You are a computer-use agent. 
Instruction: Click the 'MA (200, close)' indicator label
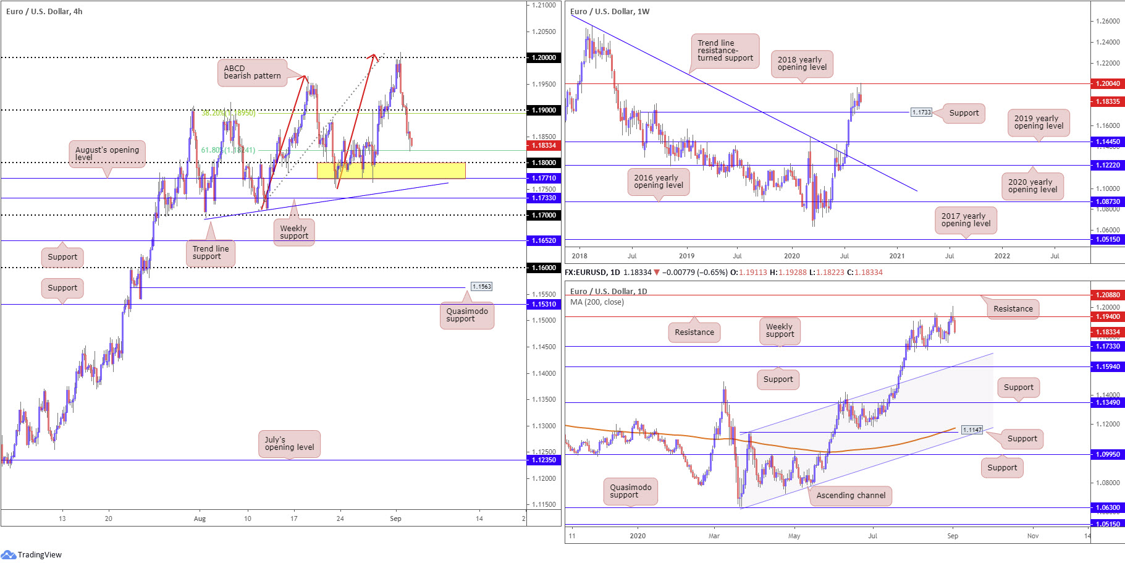click(597, 302)
